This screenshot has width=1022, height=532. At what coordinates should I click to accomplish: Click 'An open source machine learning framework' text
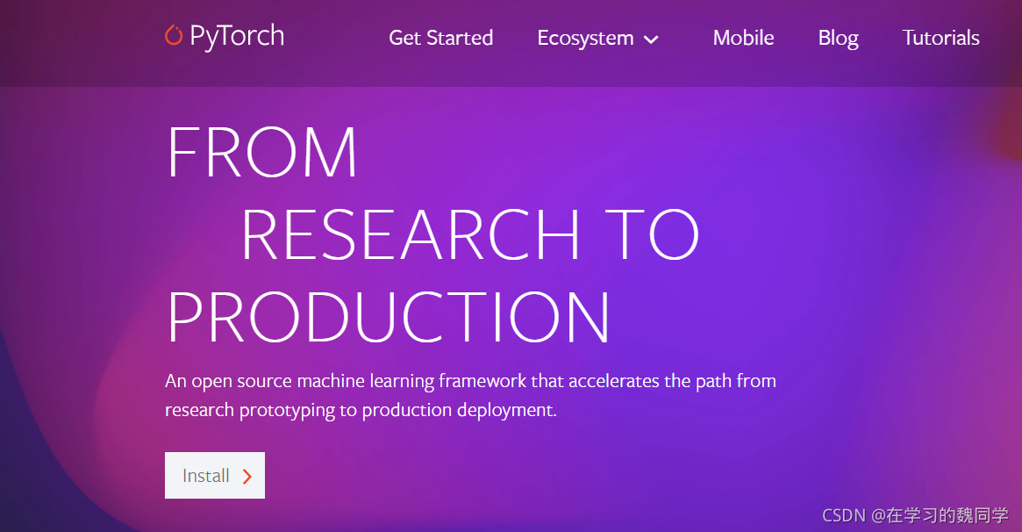click(346, 381)
